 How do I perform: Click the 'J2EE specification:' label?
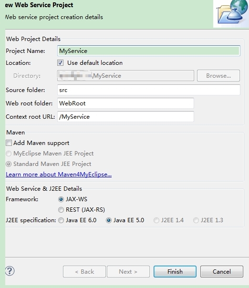point(31,220)
